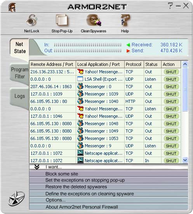Shut the Messenger : 1040 HTTP connection
The image size is (193, 214).
[x=171, y=101]
